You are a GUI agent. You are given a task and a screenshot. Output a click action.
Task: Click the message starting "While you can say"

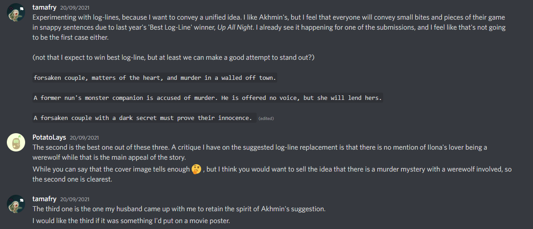(110, 169)
